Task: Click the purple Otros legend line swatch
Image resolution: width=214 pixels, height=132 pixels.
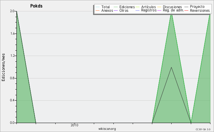Action: (x=116, y=10)
